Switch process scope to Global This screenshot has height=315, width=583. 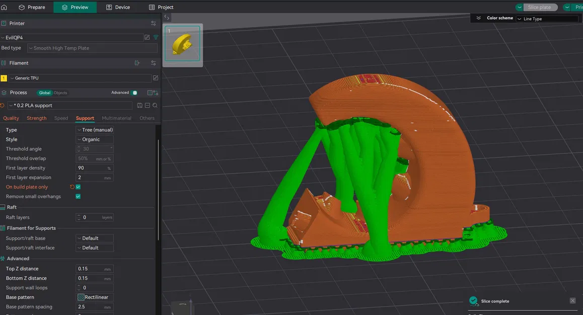[x=45, y=93]
